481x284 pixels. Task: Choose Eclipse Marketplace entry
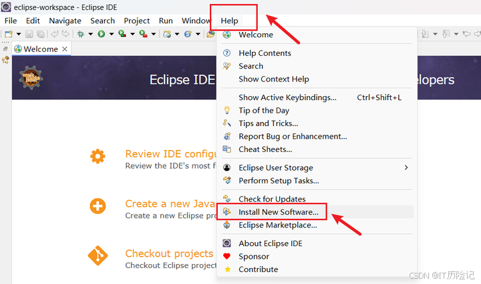(x=317, y=225)
